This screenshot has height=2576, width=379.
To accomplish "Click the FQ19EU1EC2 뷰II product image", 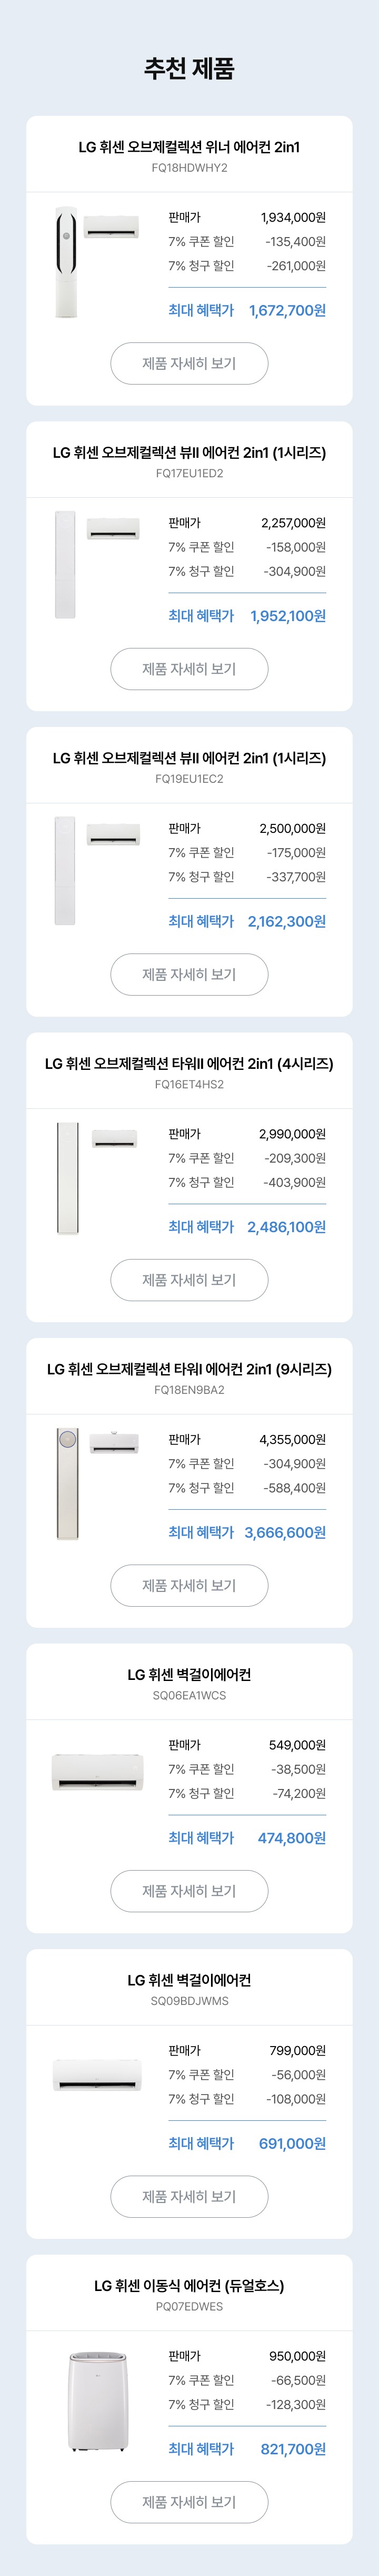I will pos(97,870).
